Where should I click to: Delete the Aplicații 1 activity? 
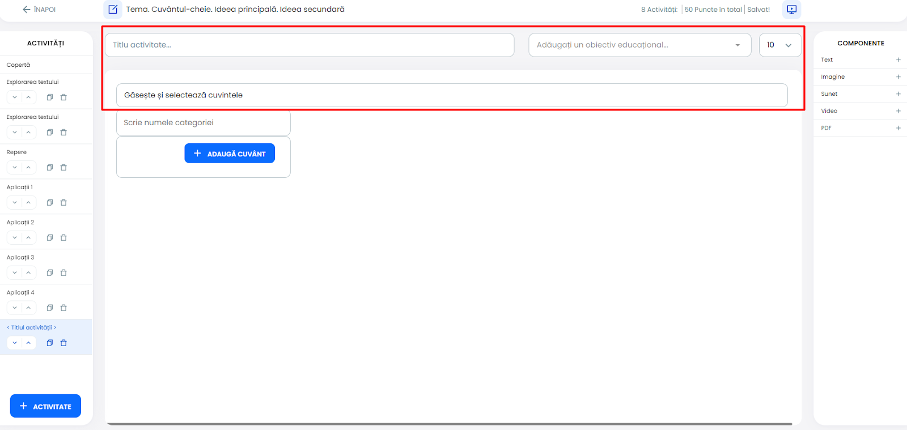(x=63, y=203)
